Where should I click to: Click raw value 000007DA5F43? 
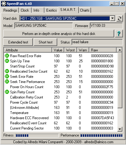coord(103,118)
